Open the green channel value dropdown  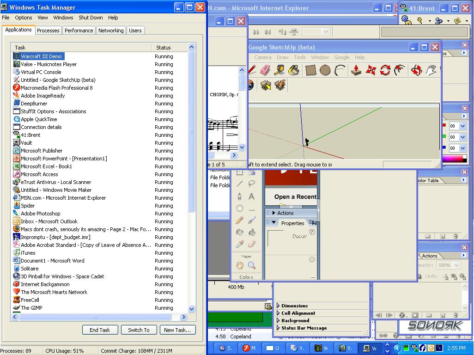462,137
